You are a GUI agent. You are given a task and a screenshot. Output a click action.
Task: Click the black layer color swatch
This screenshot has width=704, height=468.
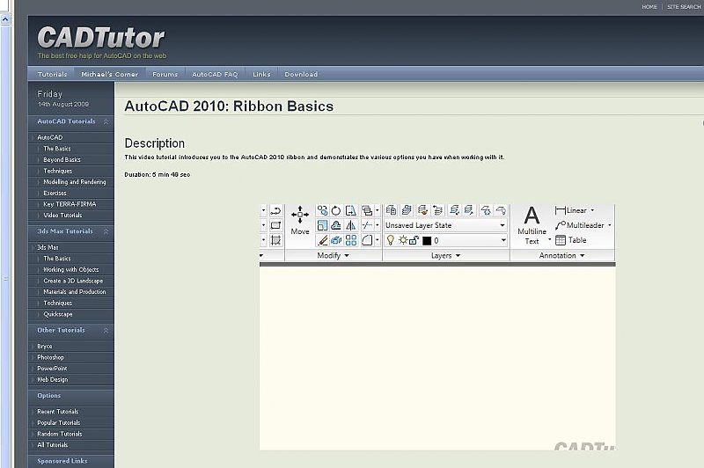(427, 241)
